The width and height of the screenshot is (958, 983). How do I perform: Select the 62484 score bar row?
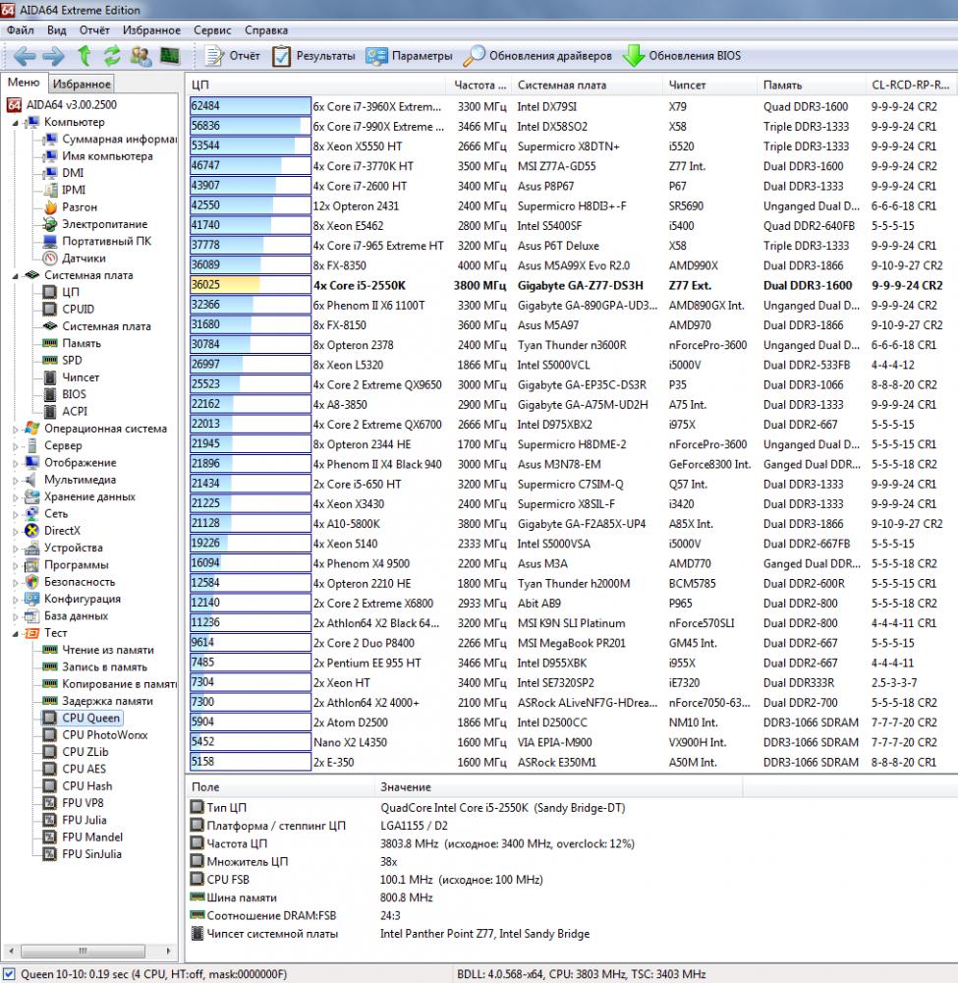tap(250, 106)
